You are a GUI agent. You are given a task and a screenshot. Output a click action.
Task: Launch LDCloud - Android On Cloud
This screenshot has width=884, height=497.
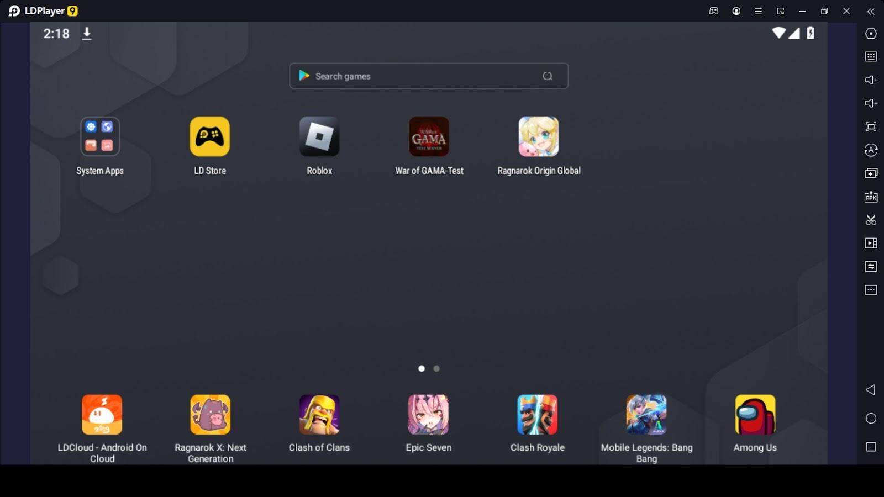point(102,415)
